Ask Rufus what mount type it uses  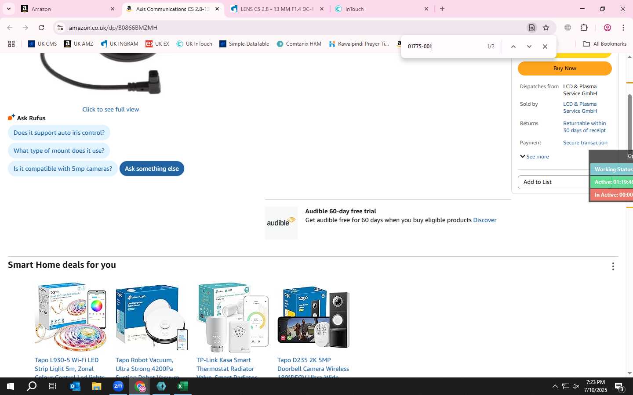point(59,151)
